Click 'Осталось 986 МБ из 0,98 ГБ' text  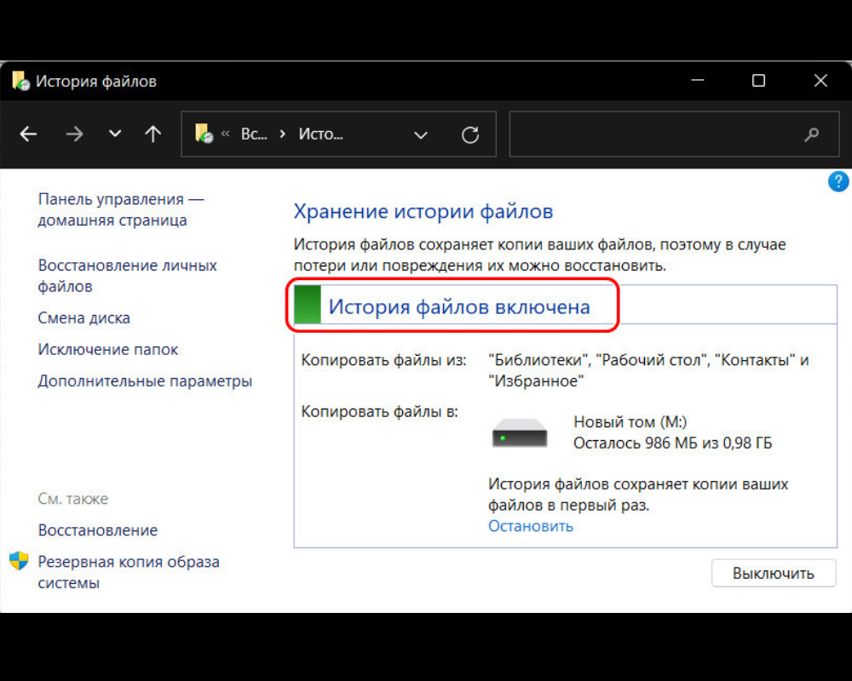tap(673, 444)
